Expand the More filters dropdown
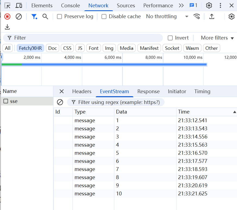This screenshot has height=210, width=237. 217,38
